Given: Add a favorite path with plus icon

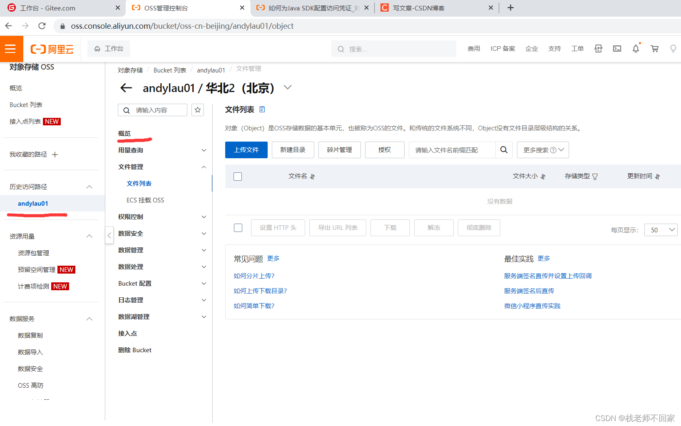Looking at the screenshot, I should 55,154.
